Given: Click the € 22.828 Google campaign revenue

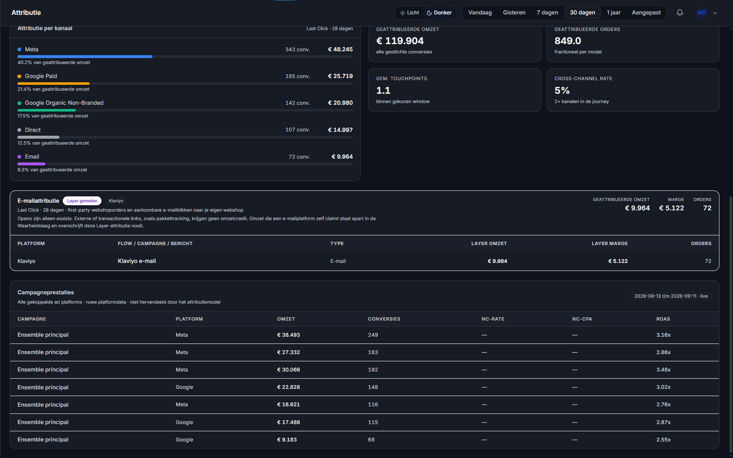Looking at the screenshot, I should tap(289, 387).
